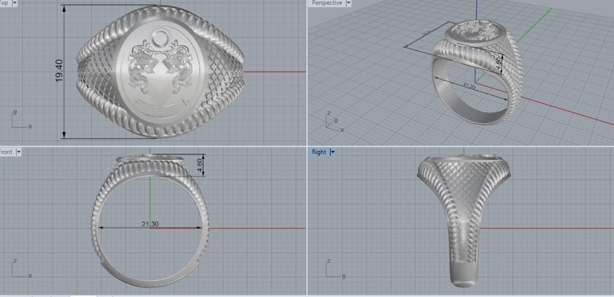Screen dimensions: 614x297
Task: Activate the Top viewport title label
Action: click(4, 3)
